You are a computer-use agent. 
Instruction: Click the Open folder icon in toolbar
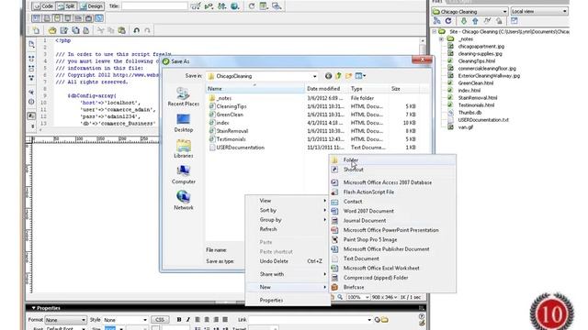[x=52, y=30]
